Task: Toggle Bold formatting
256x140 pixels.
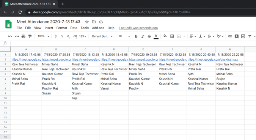Action: pos(136,36)
